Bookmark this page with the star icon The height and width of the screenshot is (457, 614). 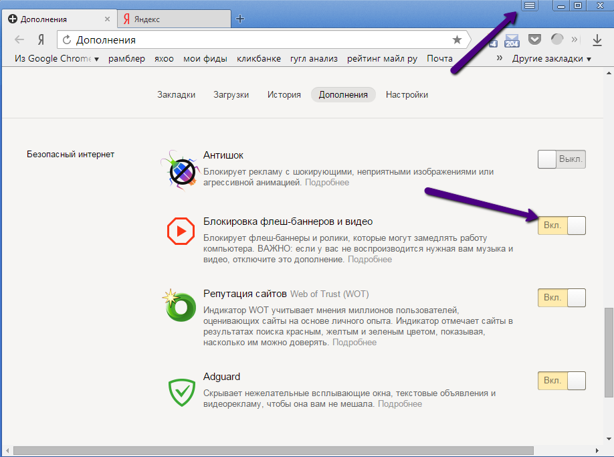click(x=457, y=39)
